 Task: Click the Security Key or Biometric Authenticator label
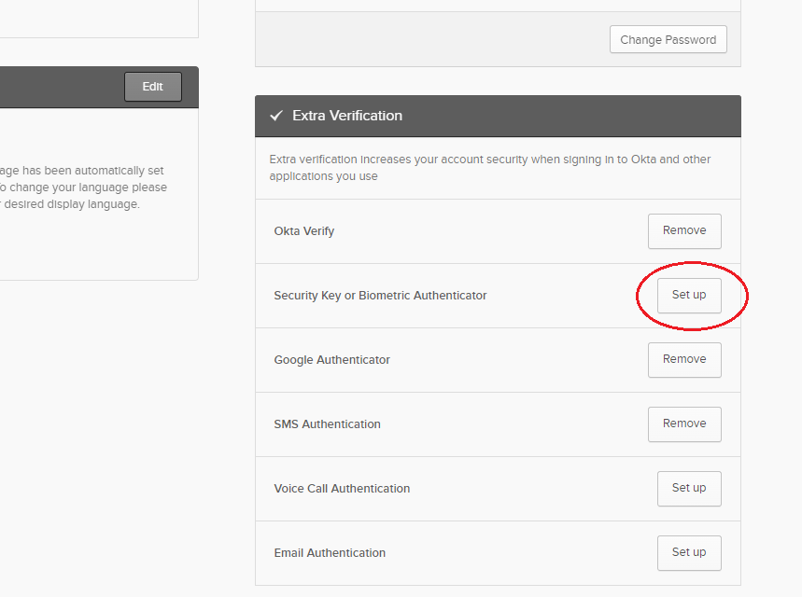tap(380, 296)
